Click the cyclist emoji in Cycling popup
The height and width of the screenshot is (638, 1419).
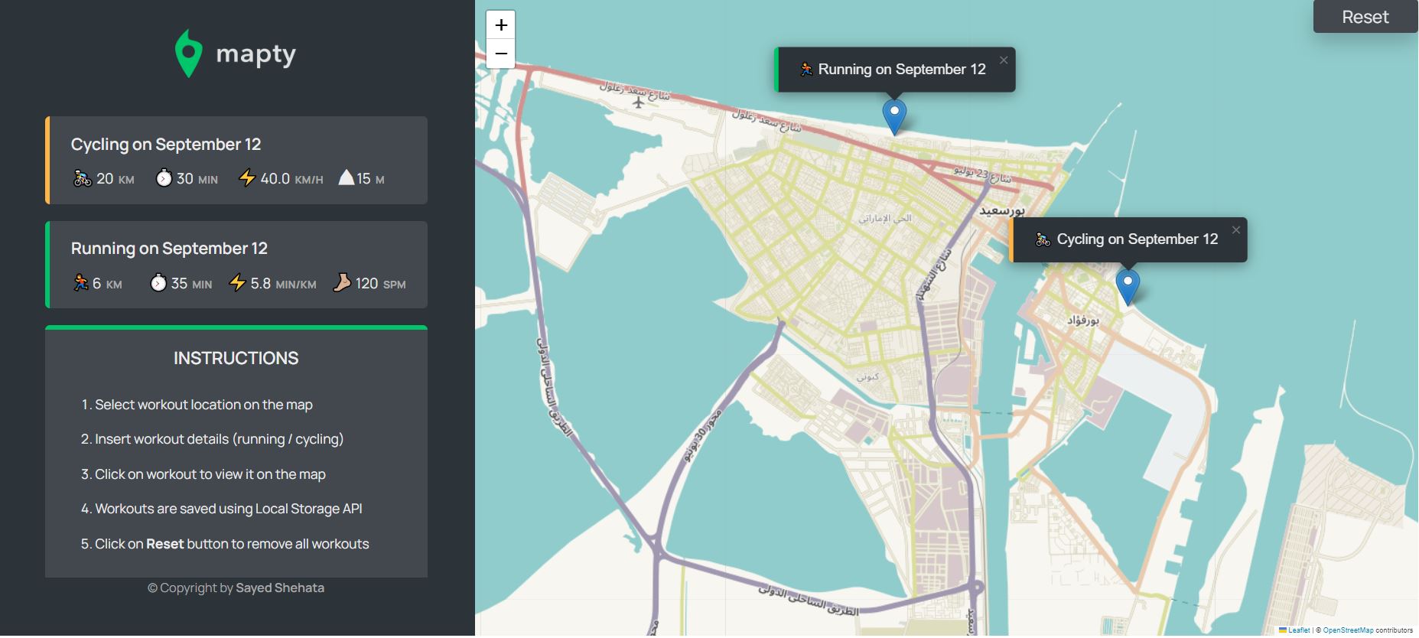[1043, 239]
